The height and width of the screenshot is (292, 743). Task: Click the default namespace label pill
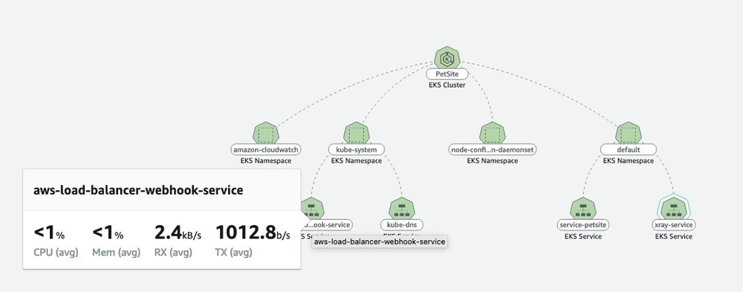629,150
